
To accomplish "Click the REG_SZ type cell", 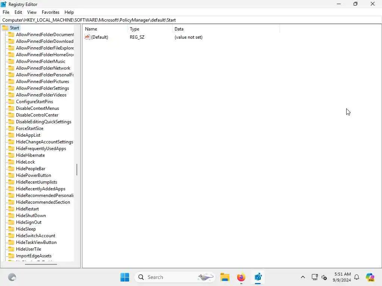I will point(137,37).
